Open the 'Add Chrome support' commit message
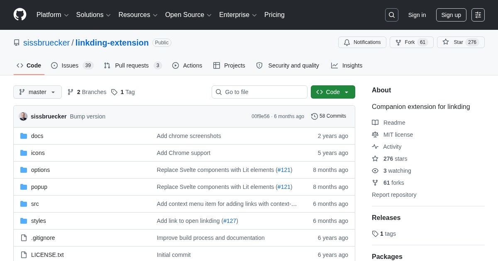 coord(183,153)
